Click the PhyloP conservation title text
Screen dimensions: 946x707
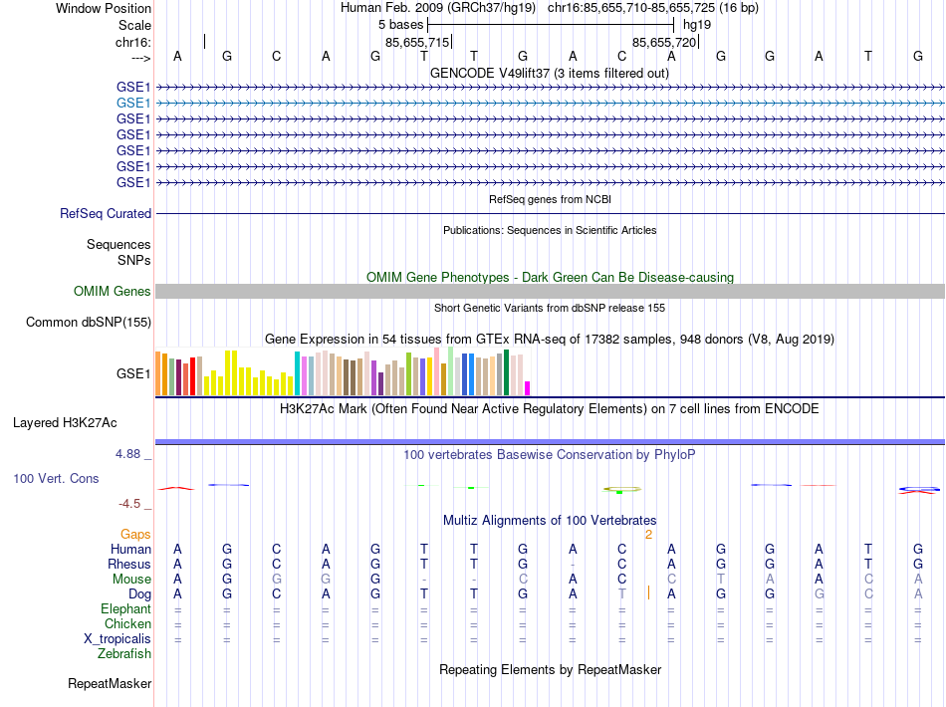[x=550, y=454]
